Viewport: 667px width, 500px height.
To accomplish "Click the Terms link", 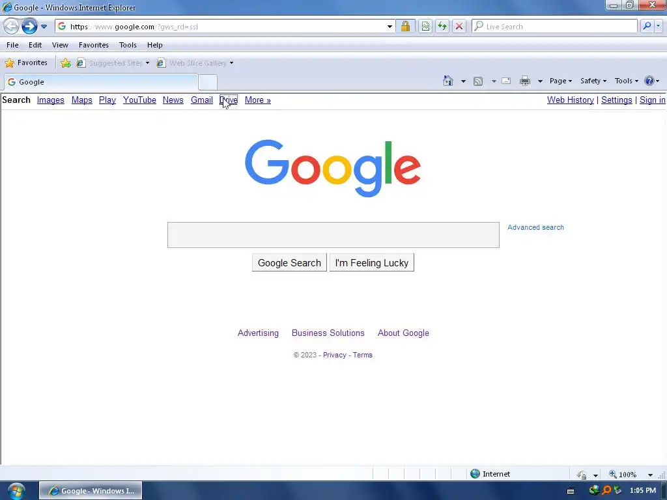I will pos(362,355).
